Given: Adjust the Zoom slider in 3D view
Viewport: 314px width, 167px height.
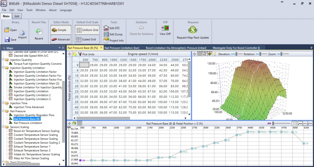Looking at the screenshot, I should coord(281,54).
